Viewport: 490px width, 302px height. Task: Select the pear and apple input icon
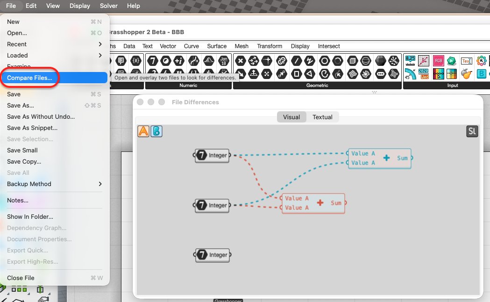467,74
